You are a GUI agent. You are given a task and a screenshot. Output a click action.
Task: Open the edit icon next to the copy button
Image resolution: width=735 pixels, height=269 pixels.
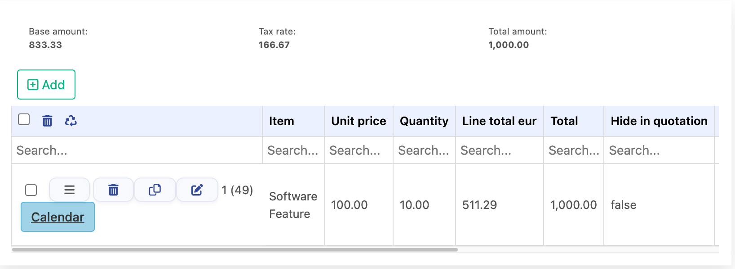coord(197,190)
